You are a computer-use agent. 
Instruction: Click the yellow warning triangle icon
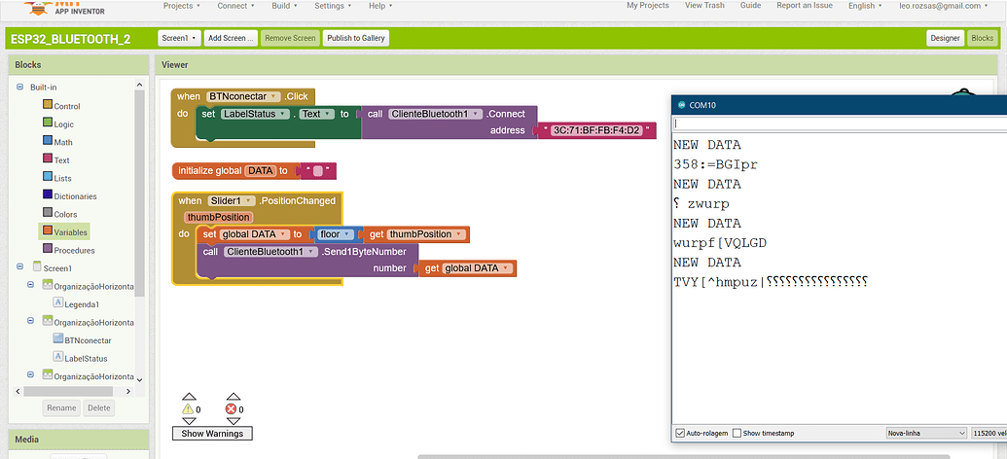[190, 409]
